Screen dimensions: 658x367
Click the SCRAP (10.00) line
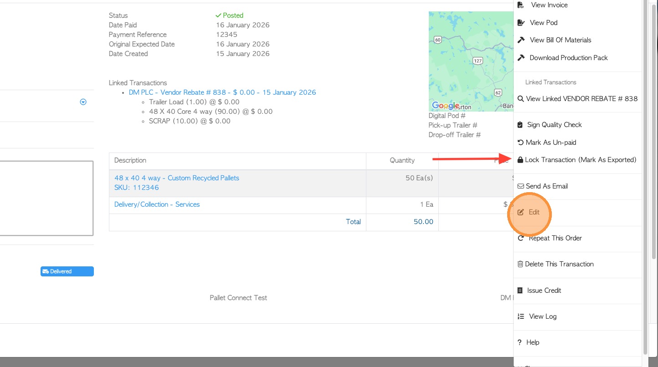190,122
